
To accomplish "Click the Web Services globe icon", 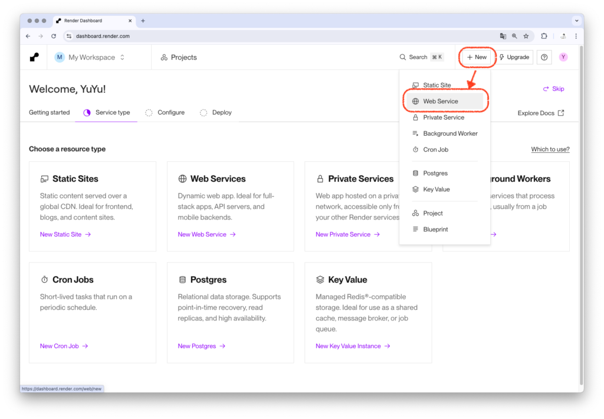I will [x=182, y=179].
